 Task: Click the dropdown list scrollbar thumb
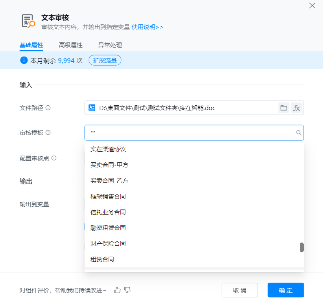[302, 247]
